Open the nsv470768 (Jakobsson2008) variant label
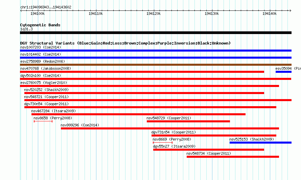 (x=46, y=68)
